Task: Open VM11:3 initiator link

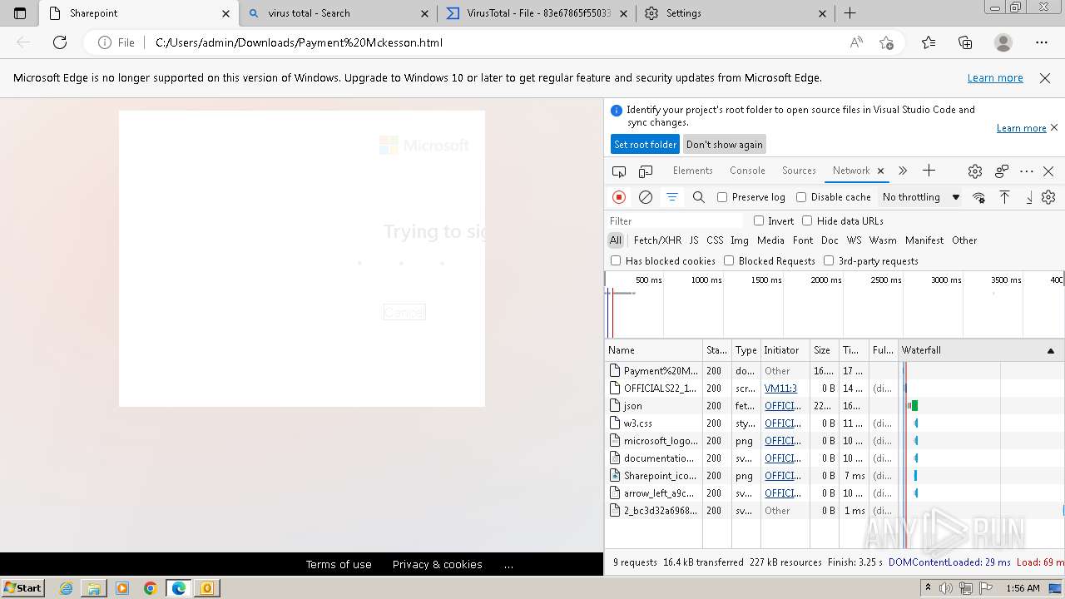Action: coord(780,389)
